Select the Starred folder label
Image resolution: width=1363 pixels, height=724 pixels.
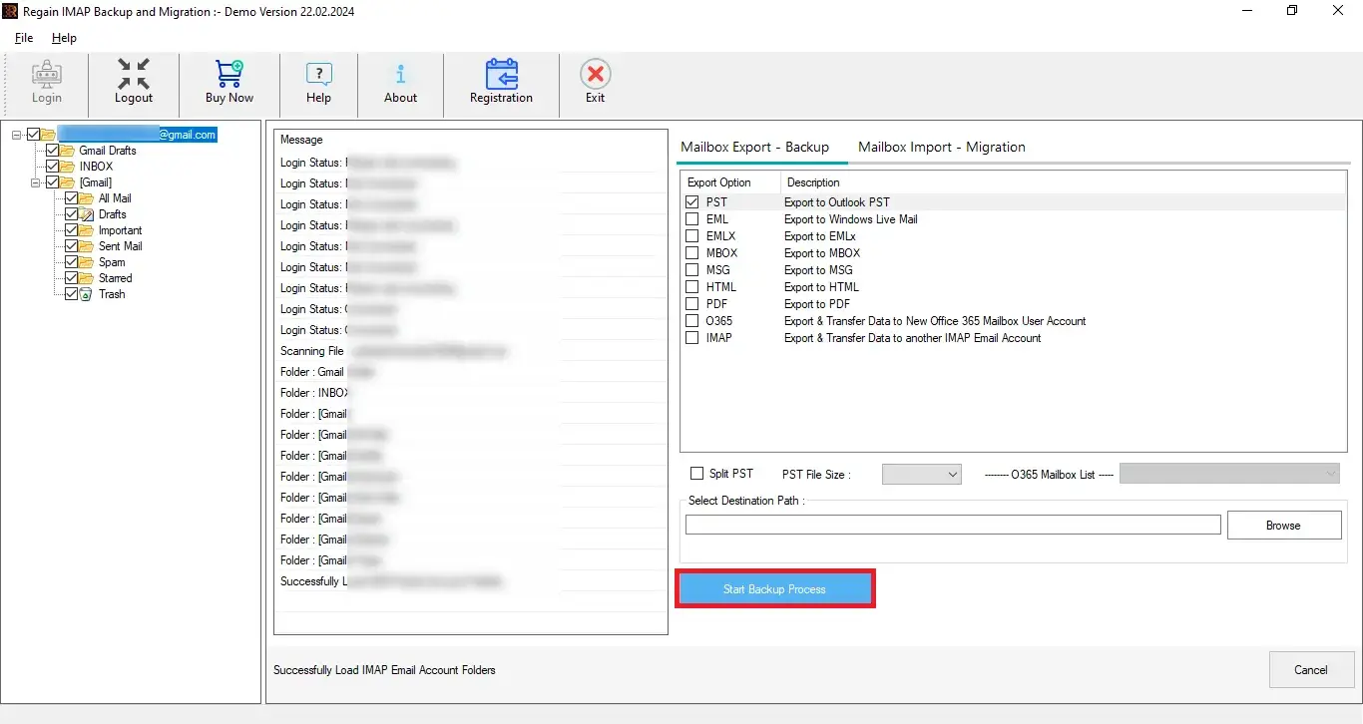tap(115, 278)
